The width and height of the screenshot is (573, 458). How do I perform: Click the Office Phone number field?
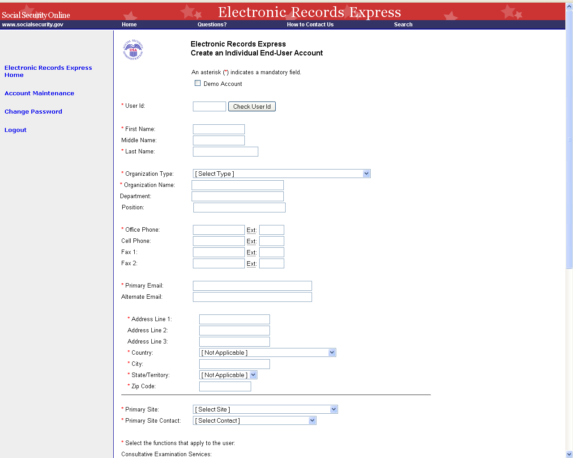[x=219, y=230]
